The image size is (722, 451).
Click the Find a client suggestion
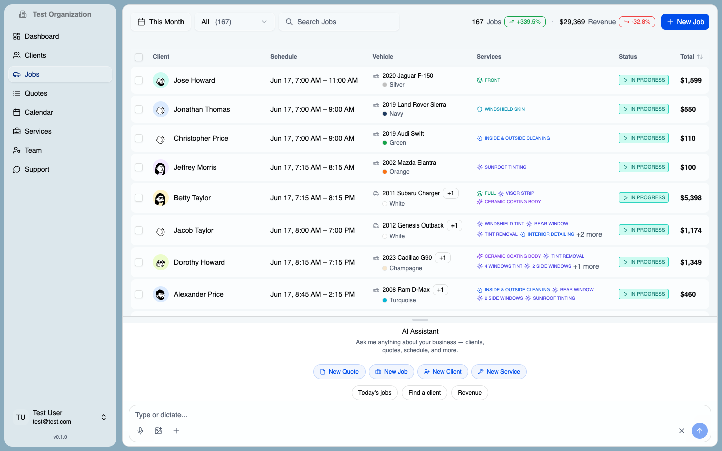coord(425,393)
